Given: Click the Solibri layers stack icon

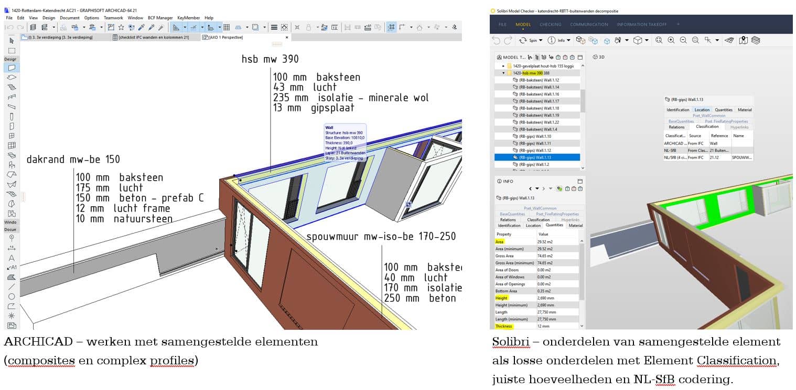Looking at the screenshot, I should coord(756,40).
